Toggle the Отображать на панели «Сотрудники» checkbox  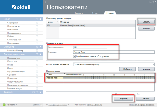click(75, 56)
